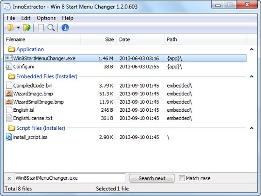Click the magnifying glass search icon
The image size is (261, 196).
(51, 27)
